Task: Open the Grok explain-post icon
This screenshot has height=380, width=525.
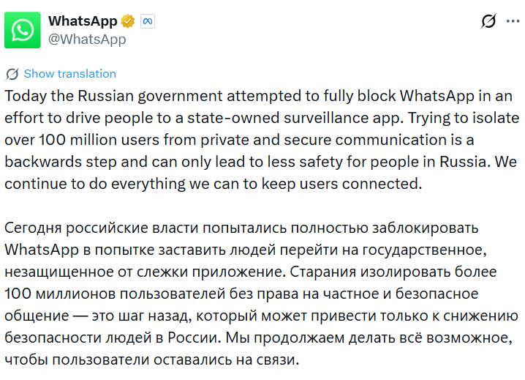Action: (488, 22)
